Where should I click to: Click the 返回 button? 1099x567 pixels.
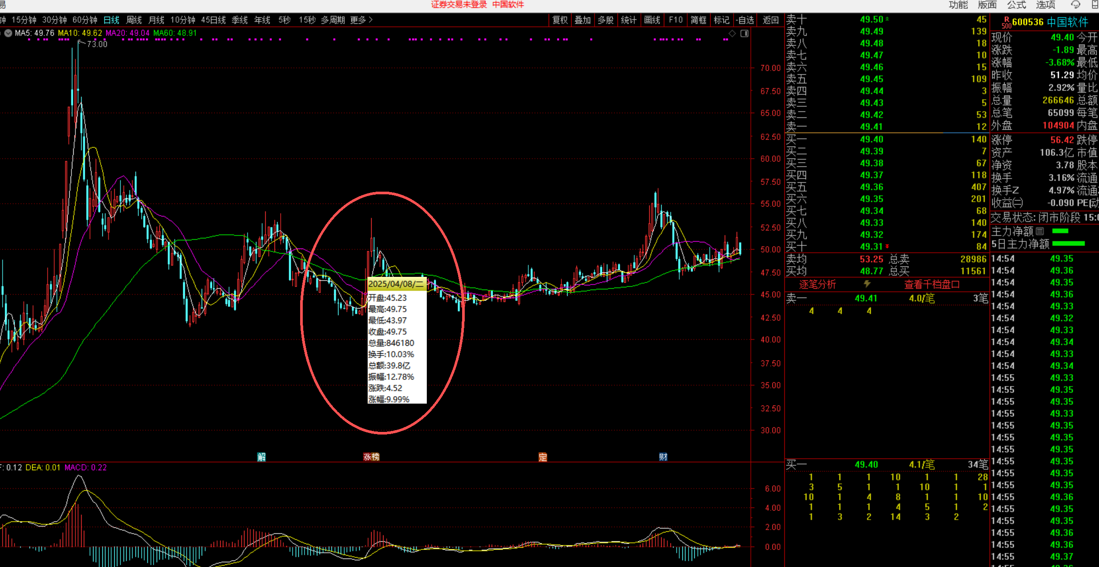[x=770, y=20]
